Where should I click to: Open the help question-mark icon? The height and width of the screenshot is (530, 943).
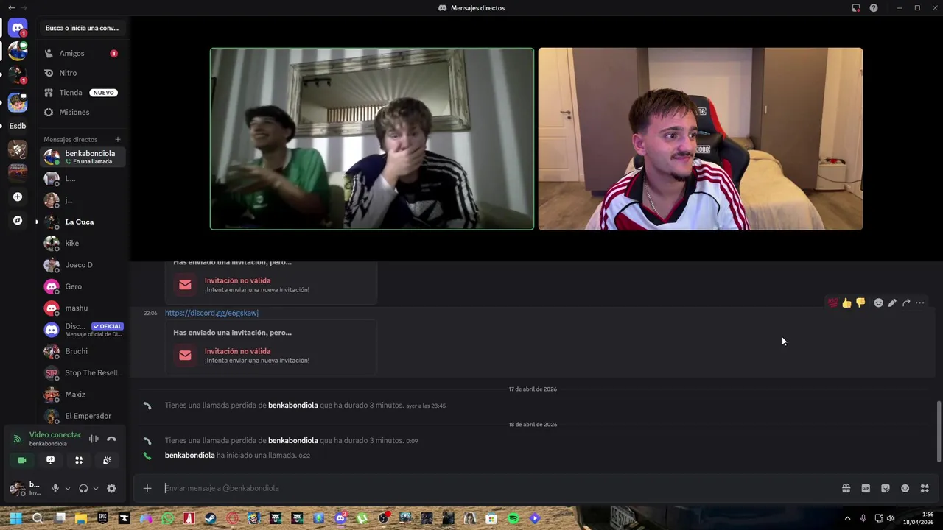coord(874,8)
